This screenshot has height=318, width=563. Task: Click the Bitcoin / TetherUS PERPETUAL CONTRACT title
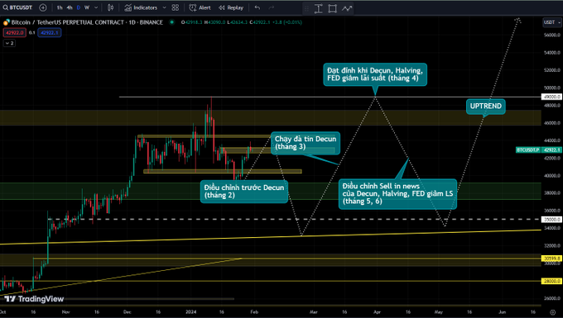pos(87,22)
